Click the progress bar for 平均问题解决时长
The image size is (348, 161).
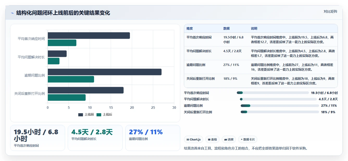278,99
